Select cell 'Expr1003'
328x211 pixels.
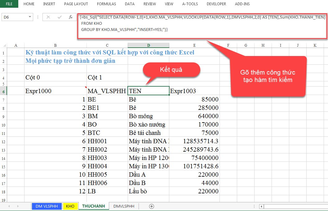[194, 91]
